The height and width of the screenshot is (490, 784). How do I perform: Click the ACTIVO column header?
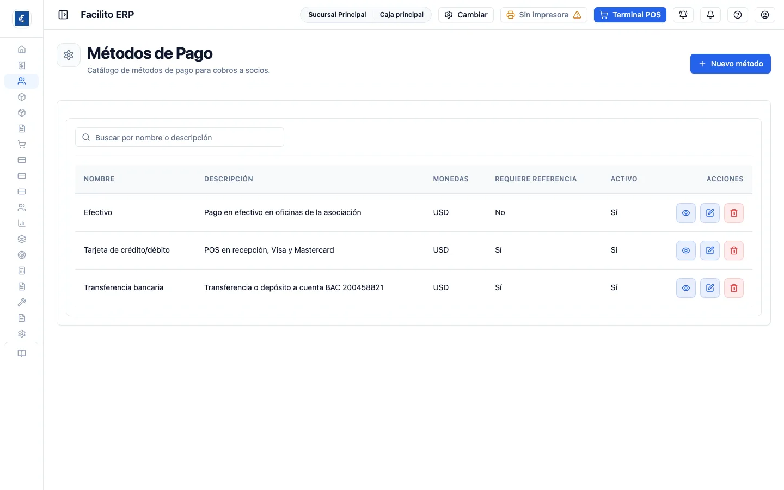coord(624,179)
